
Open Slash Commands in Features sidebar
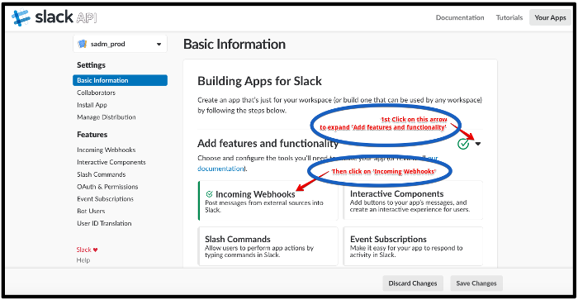(101, 174)
